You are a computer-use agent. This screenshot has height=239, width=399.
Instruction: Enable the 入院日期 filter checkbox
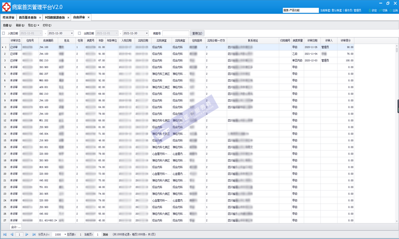click(4, 33)
